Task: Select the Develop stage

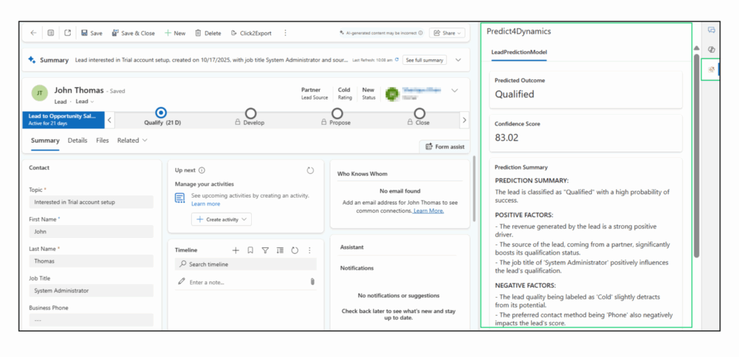Action: [x=250, y=113]
